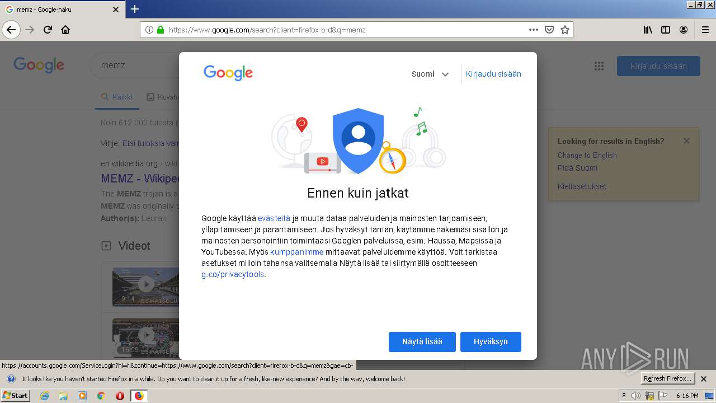This screenshot has height=403, width=716.
Task: Select the Kaikki search tab
Action: tap(117, 97)
